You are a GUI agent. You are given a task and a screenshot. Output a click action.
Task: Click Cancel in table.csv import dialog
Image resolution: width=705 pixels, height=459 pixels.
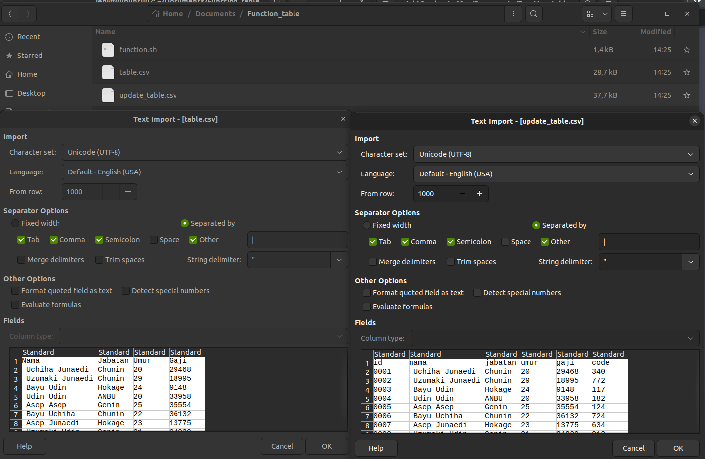click(x=282, y=446)
